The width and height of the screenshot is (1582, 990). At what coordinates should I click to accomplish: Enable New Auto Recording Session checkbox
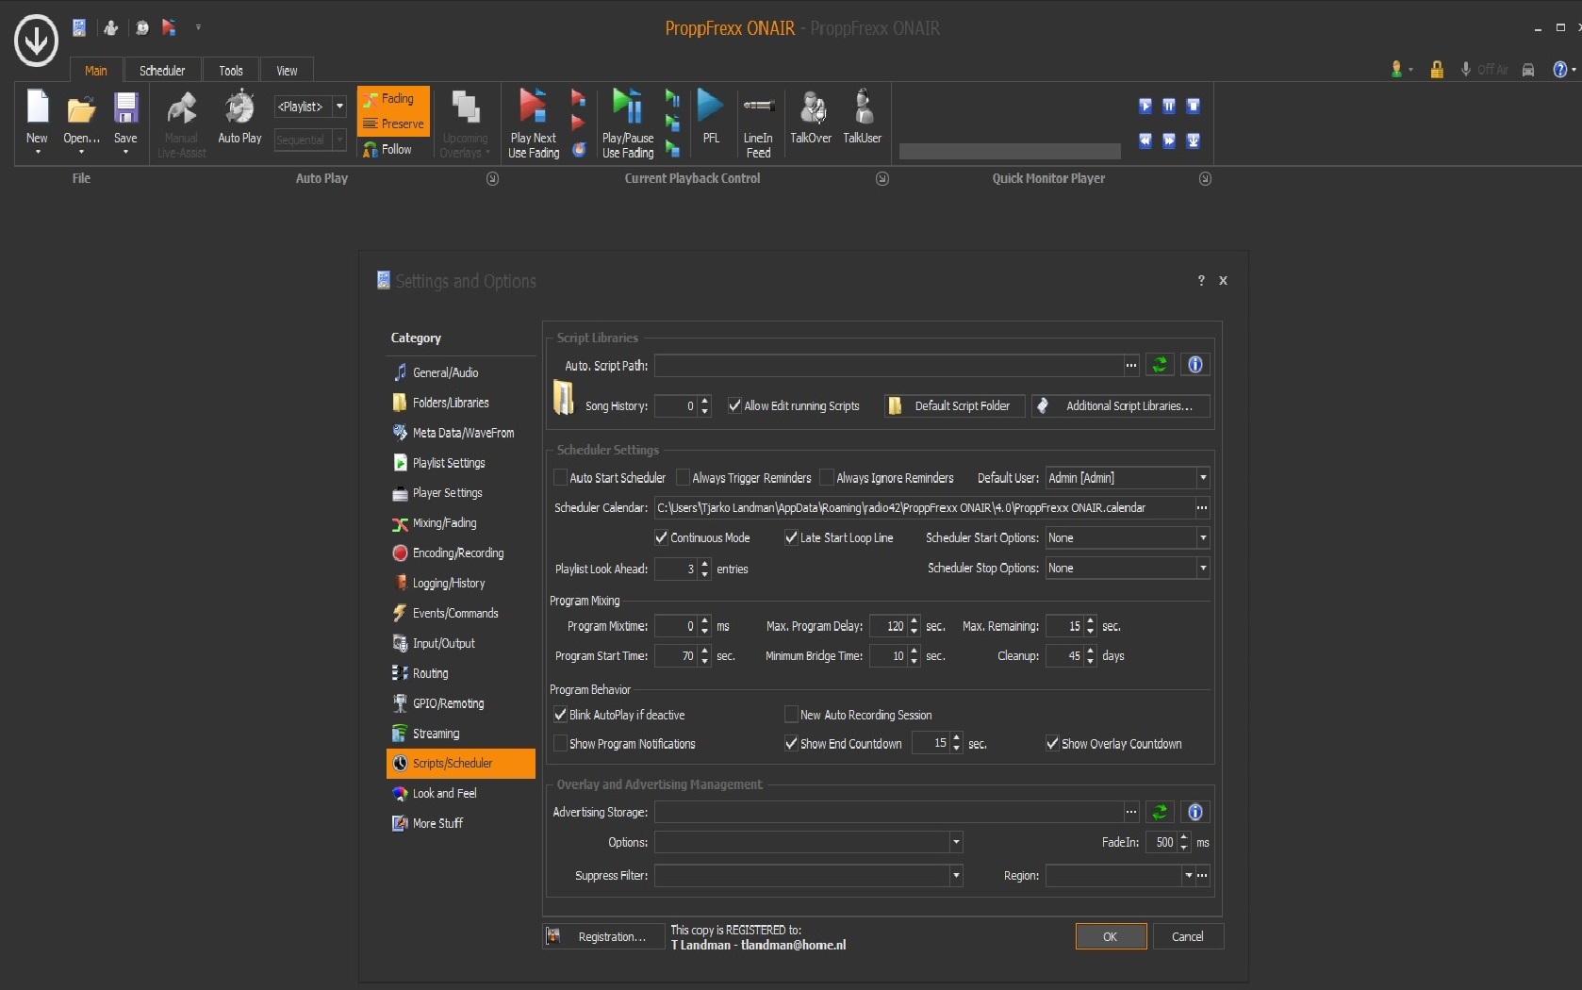(791, 715)
